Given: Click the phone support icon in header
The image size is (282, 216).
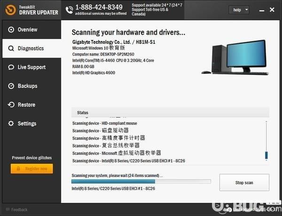Looking at the screenshot, I should [x=69, y=10].
